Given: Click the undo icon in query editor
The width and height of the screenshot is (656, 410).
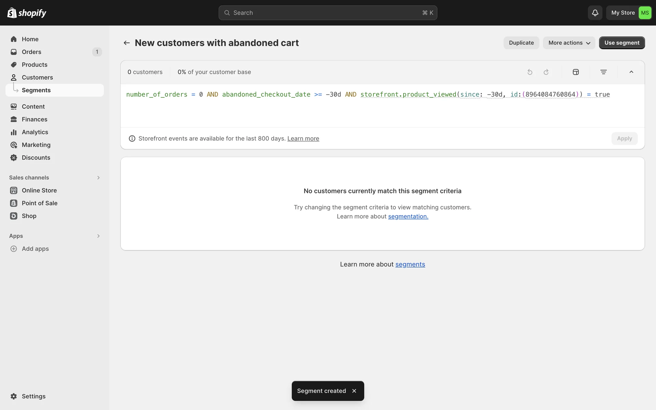Looking at the screenshot, I should tap(530, 72).
